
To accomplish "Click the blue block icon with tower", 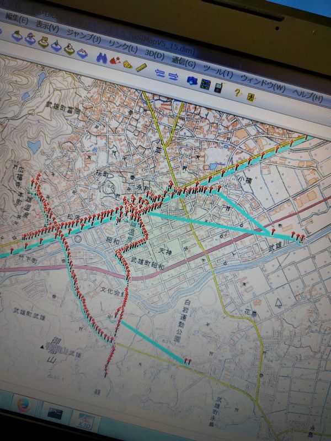I will click(x=56, y=46).
